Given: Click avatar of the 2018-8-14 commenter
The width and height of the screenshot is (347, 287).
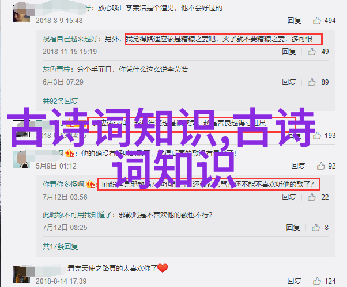Looking at the screenshot, I should 21,274.
